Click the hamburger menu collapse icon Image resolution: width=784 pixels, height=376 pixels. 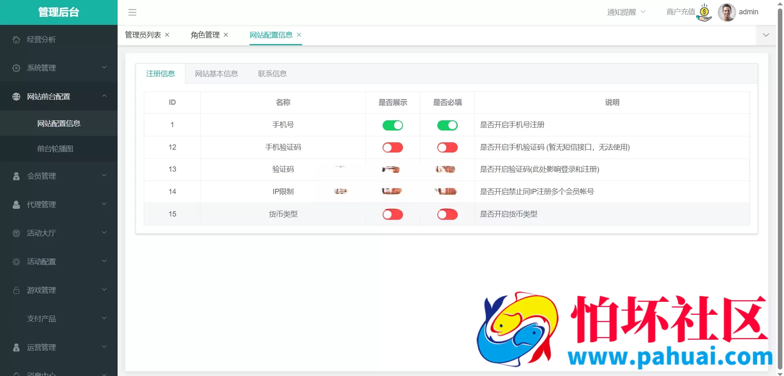[132, 12]
